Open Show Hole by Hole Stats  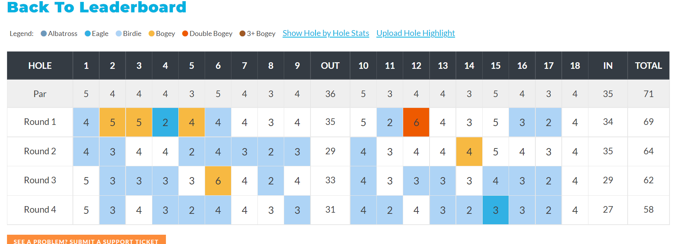click(326, 33)
